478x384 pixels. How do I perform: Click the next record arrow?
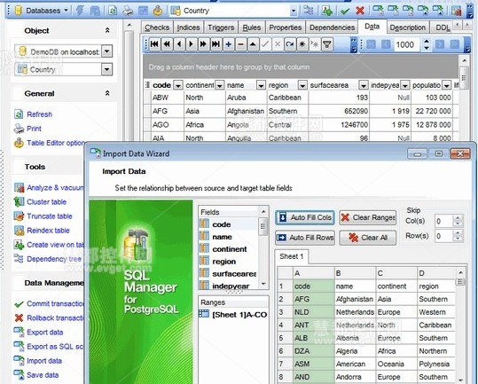(x=192, y=45)
